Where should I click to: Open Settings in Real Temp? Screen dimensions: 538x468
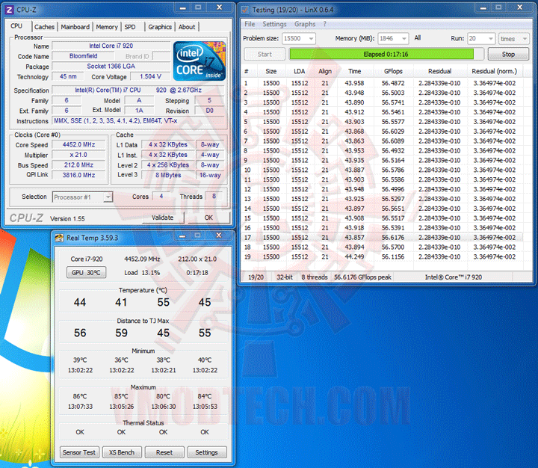[206, 452]
